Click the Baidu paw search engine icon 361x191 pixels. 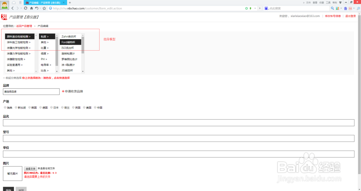pos(266,8)
